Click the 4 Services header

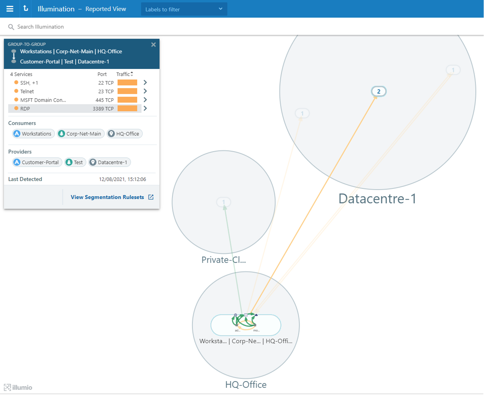click(21, 74)
